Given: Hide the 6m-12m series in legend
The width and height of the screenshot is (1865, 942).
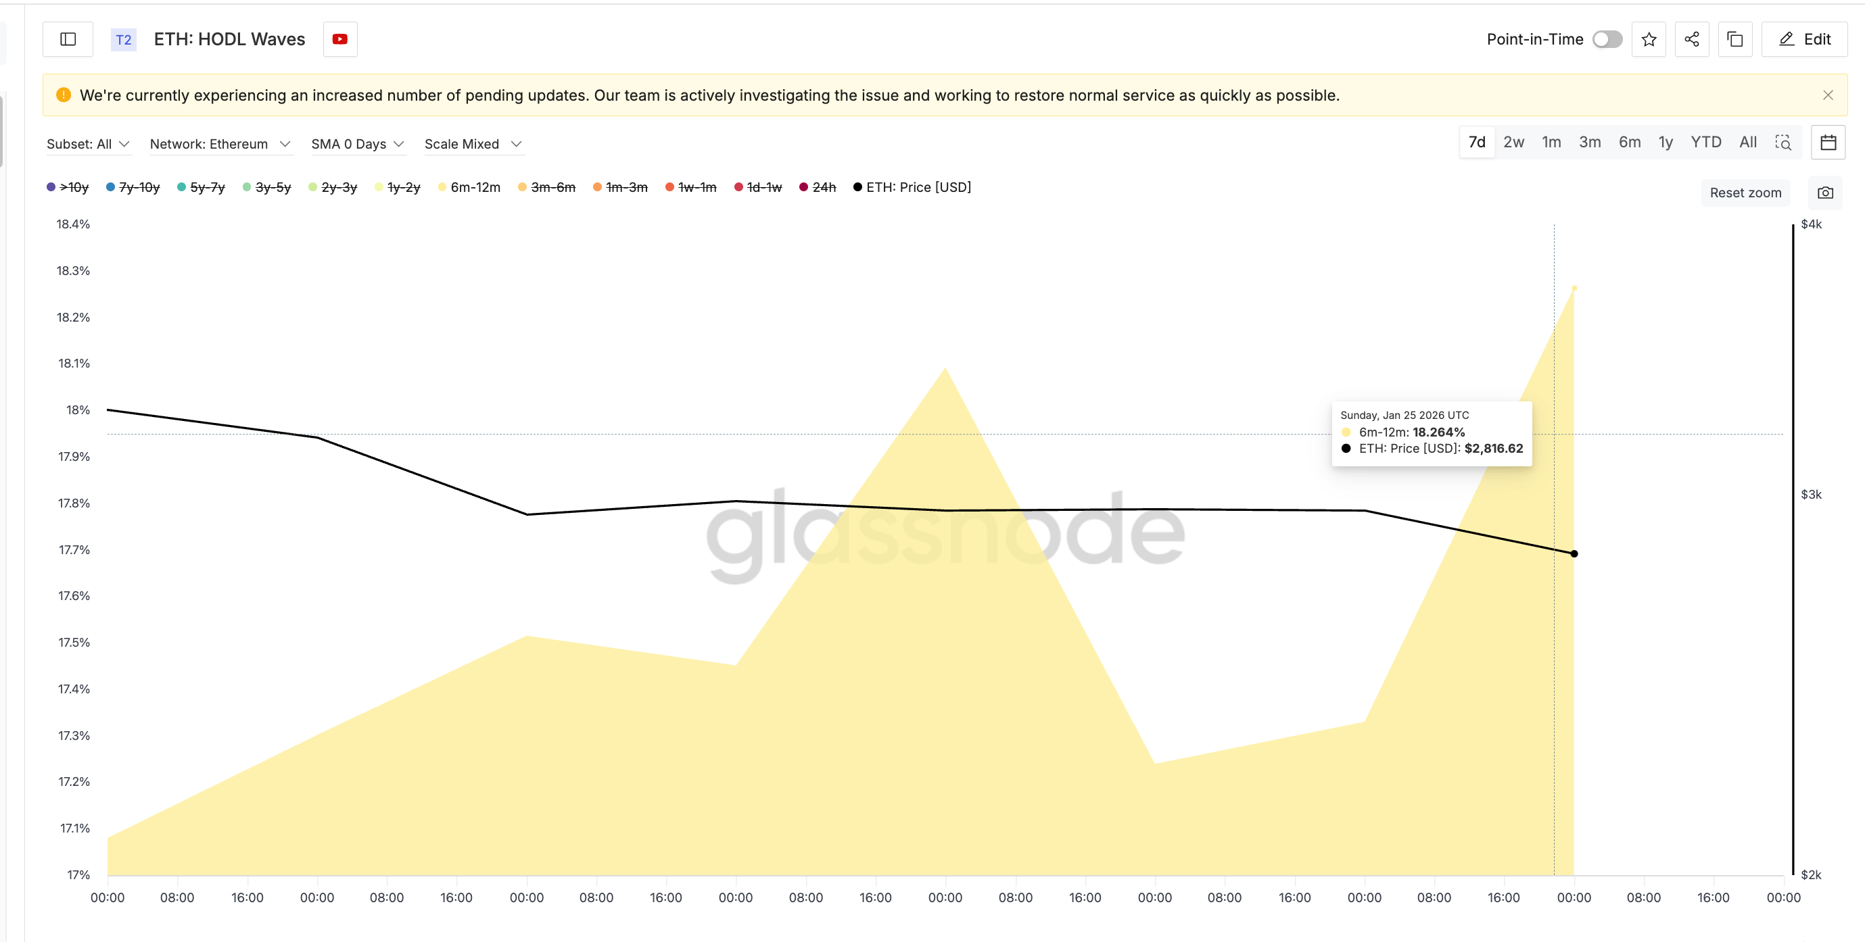Looking at the screenshot, I should [474, 187].
